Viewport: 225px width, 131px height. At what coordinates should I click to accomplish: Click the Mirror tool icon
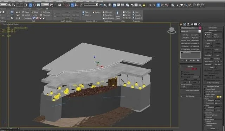tap(101, 5)
